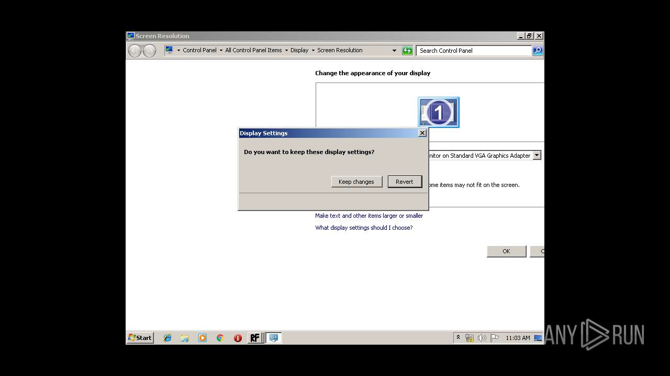Image resolution: width=670 pixels, height=376 pixels.
Task: Go to All Control Panel Items breadcrumb
Action: (x=253, y=51)
